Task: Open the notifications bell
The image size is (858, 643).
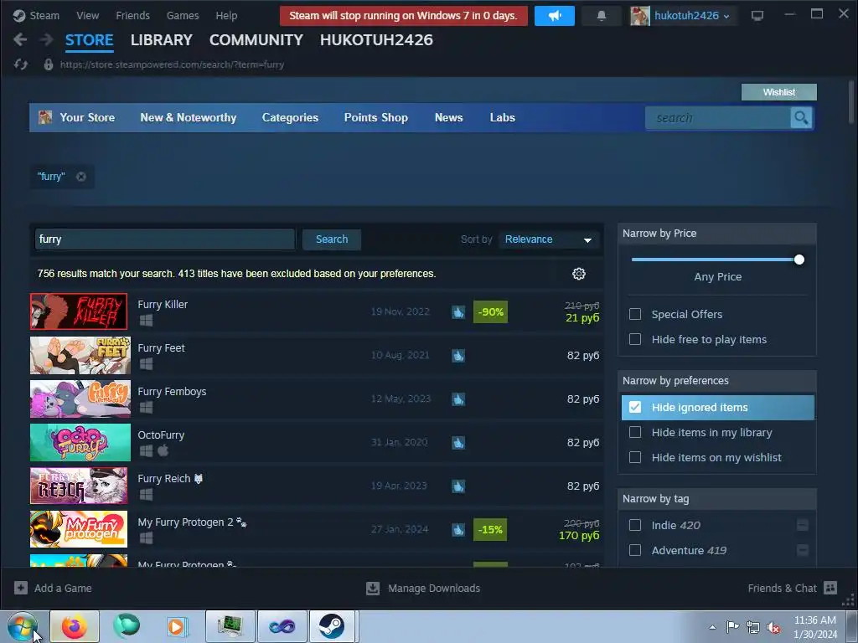Action: [x=602, y=16]
